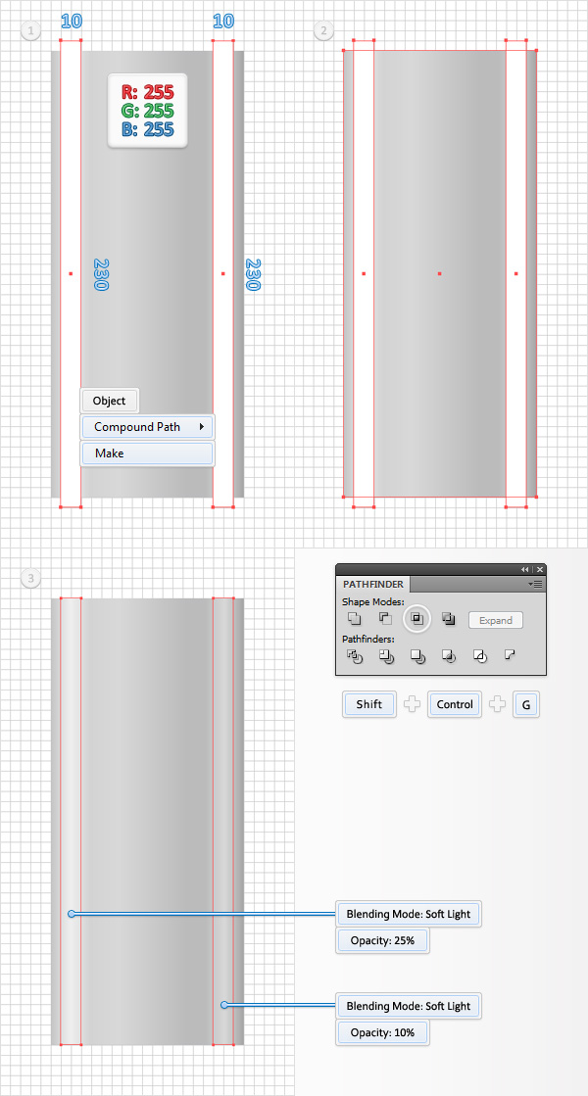Apply the Merge pathfinder icon

(x=416, y=656)
